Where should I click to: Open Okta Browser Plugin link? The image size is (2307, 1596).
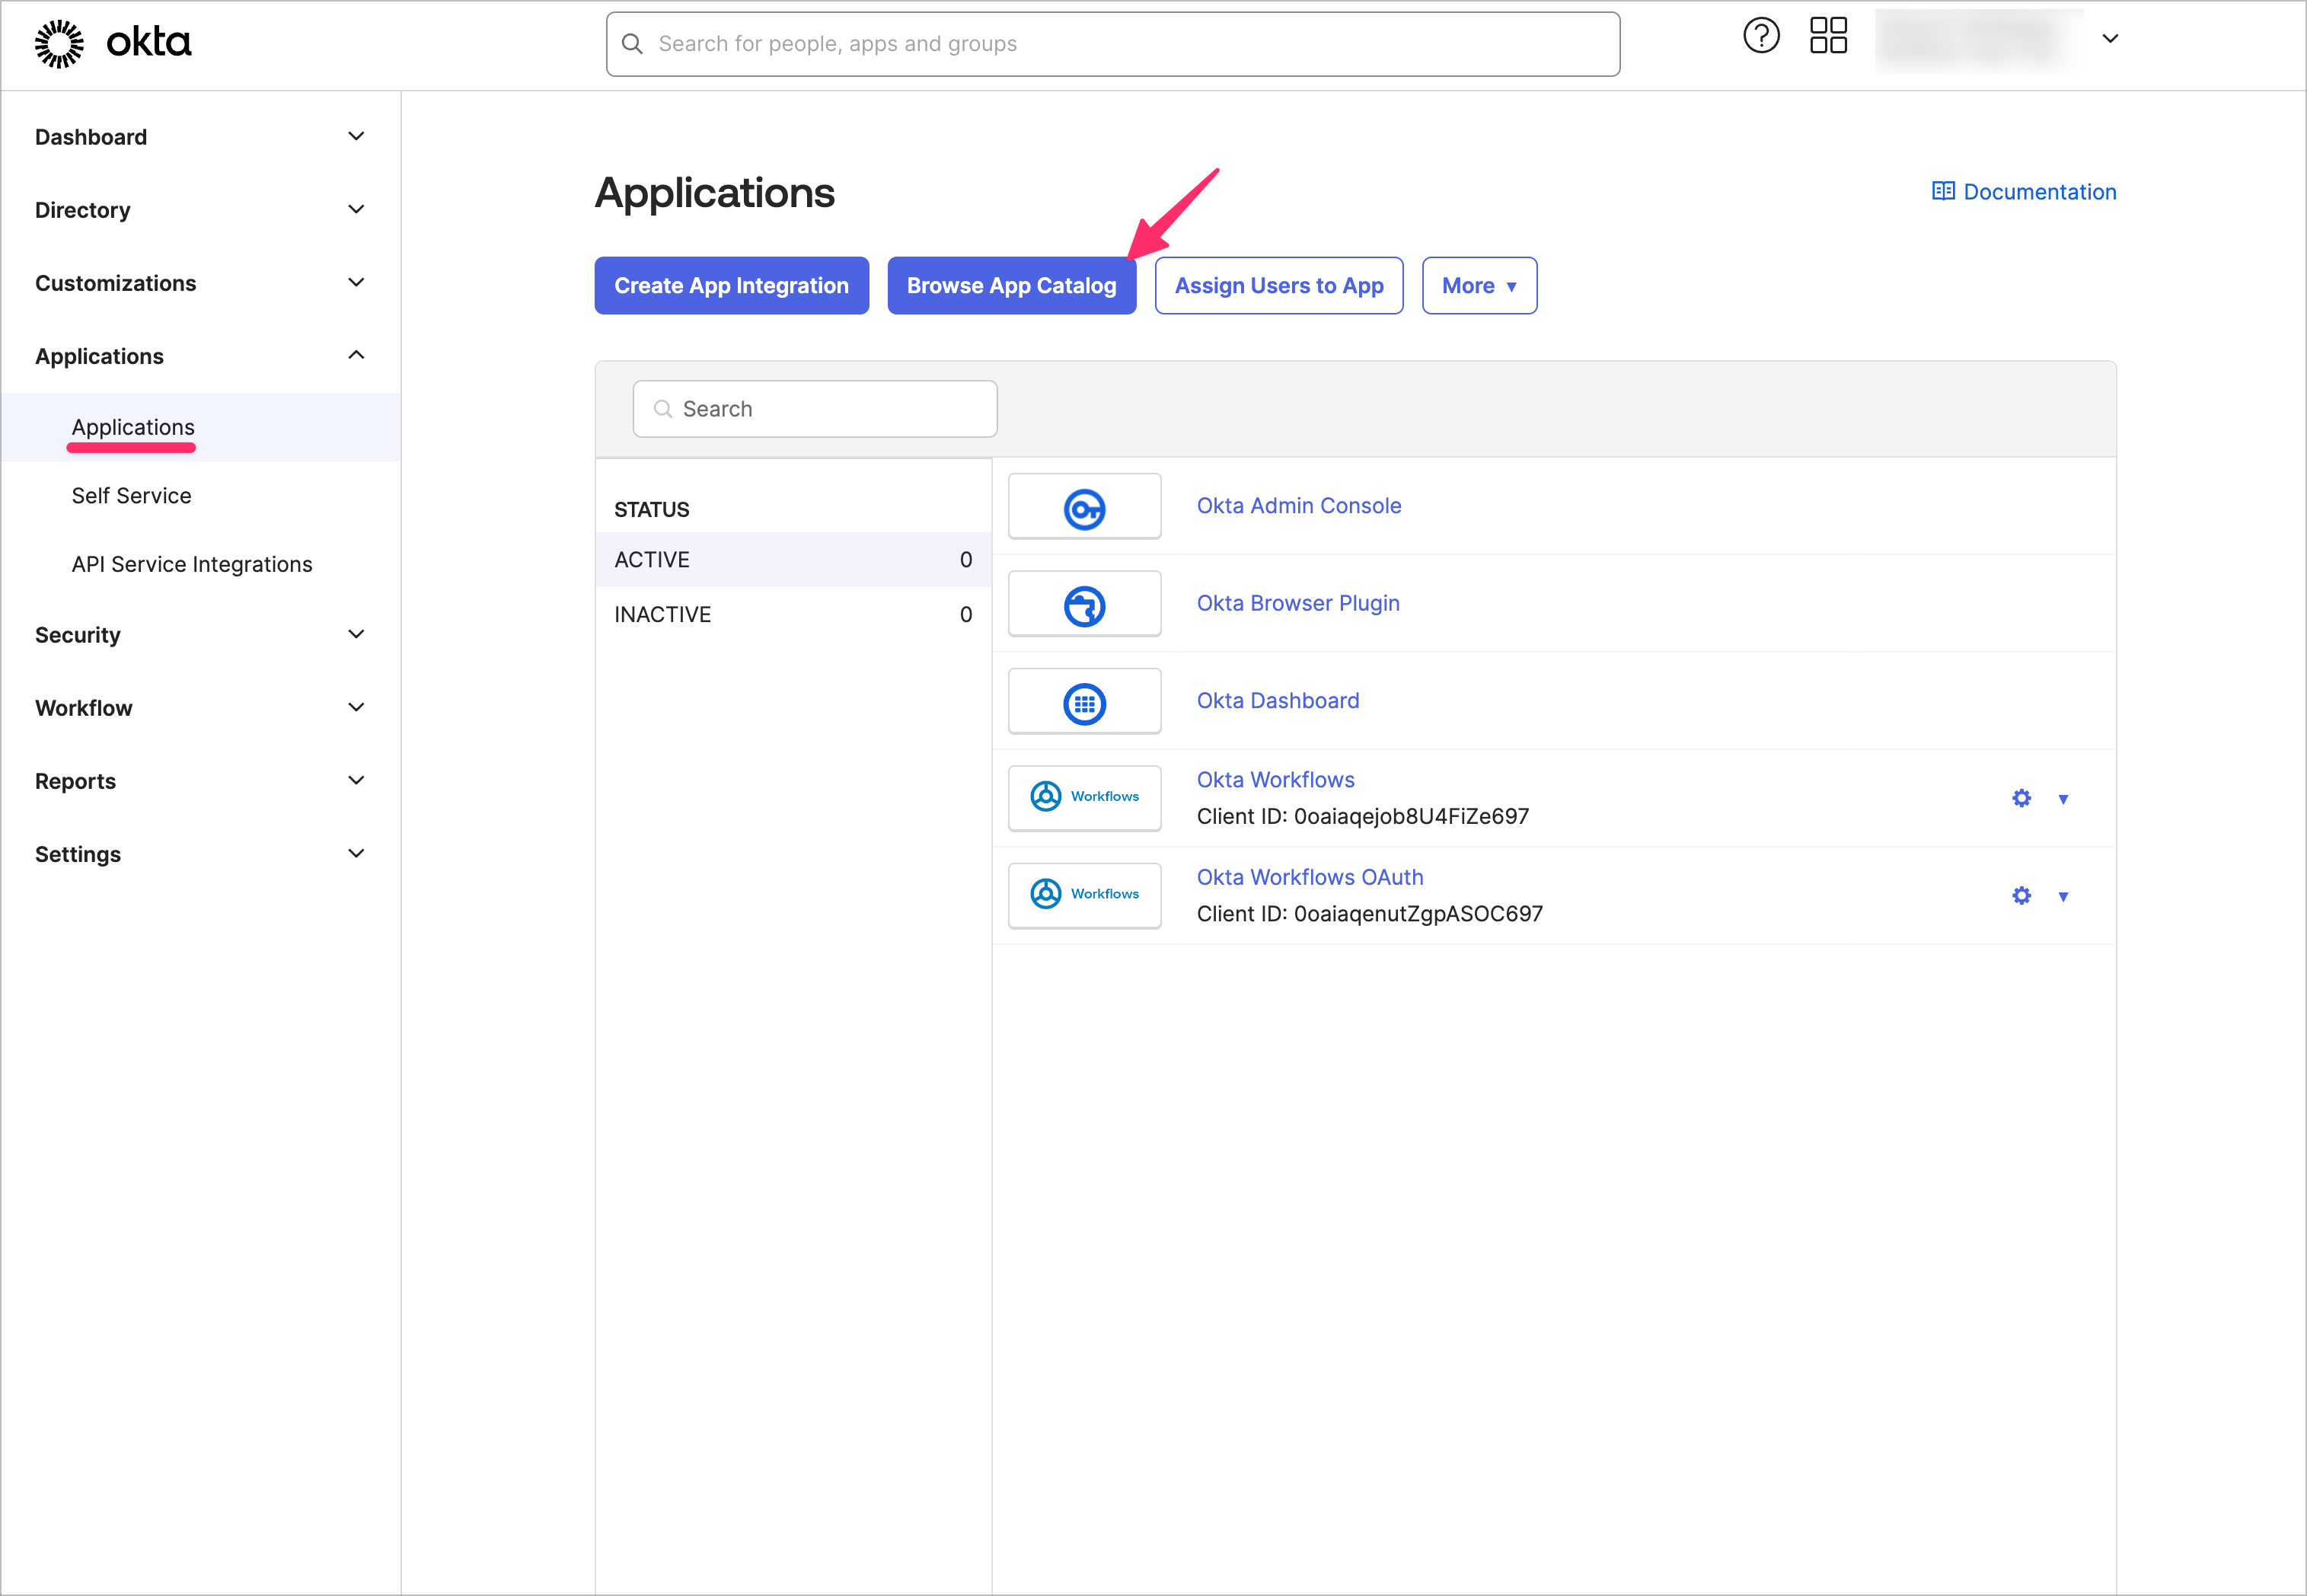1298,603
